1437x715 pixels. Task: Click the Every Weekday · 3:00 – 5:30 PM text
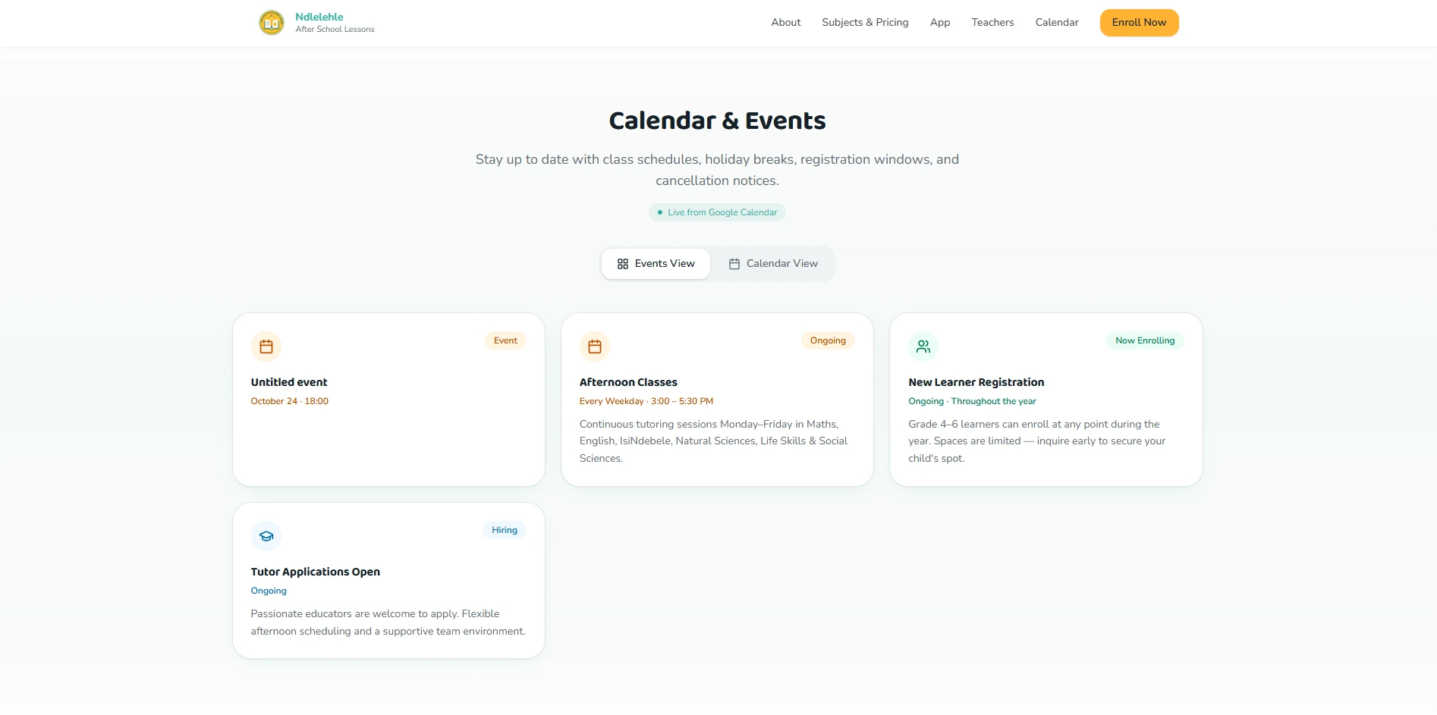tap(646, 401)
